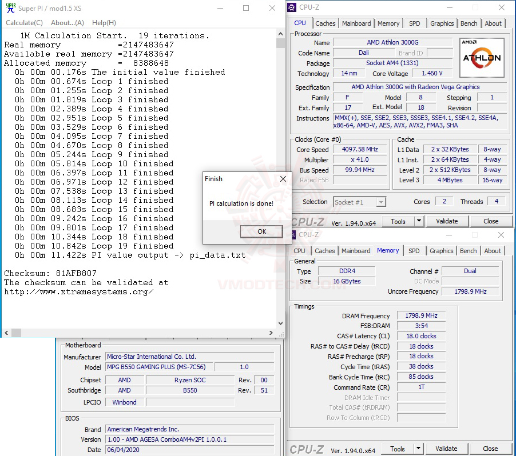Open the About...(A) menu in Super PI
The width and height of the screenshot is (516, 456).
(x=67, y=23)
